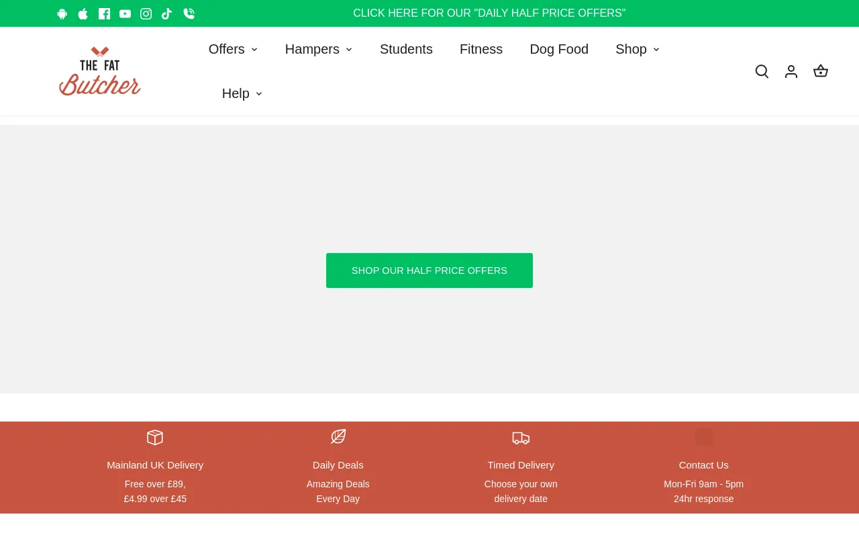This screenshot has width=859, height=537.
Task: Click the daily half price offers banner
Action: click(489, 13)
